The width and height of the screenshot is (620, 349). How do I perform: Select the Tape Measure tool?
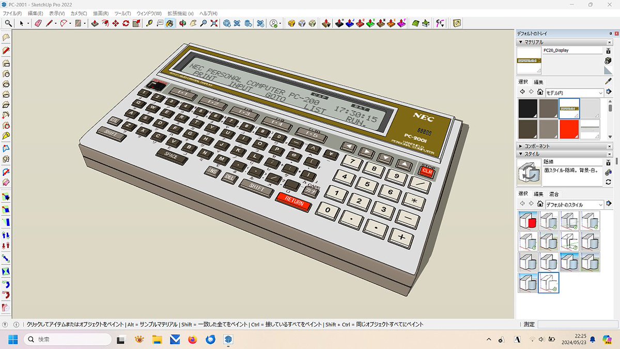pos(150,23)
